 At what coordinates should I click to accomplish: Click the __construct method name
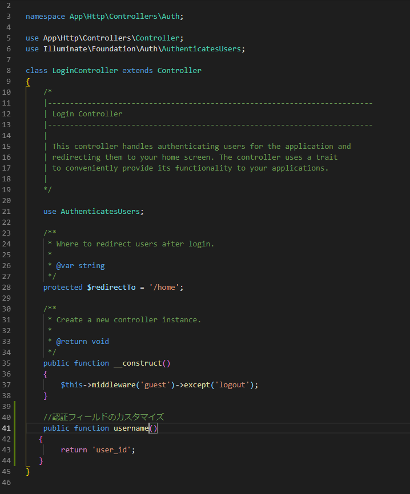(x=138, y=363)
